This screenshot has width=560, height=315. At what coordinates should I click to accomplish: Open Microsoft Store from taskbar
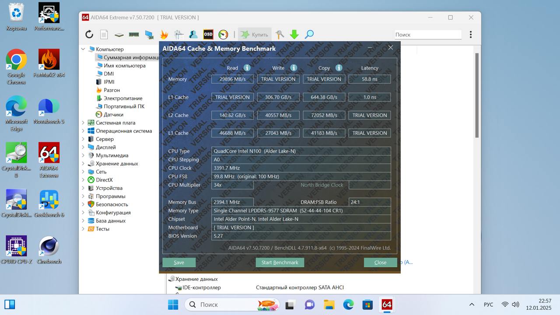click(x=367, y=304)
